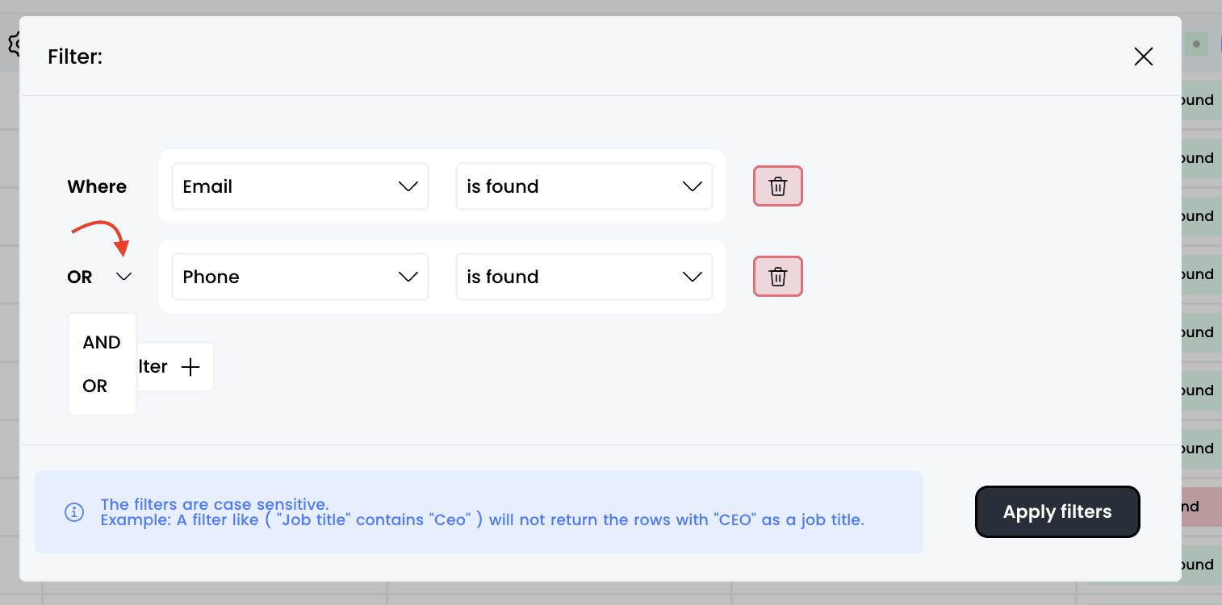This screenshot has width=1222, height=605.
Task: Click the gear icon behind the dialog
Action: (x=13, y=44)
